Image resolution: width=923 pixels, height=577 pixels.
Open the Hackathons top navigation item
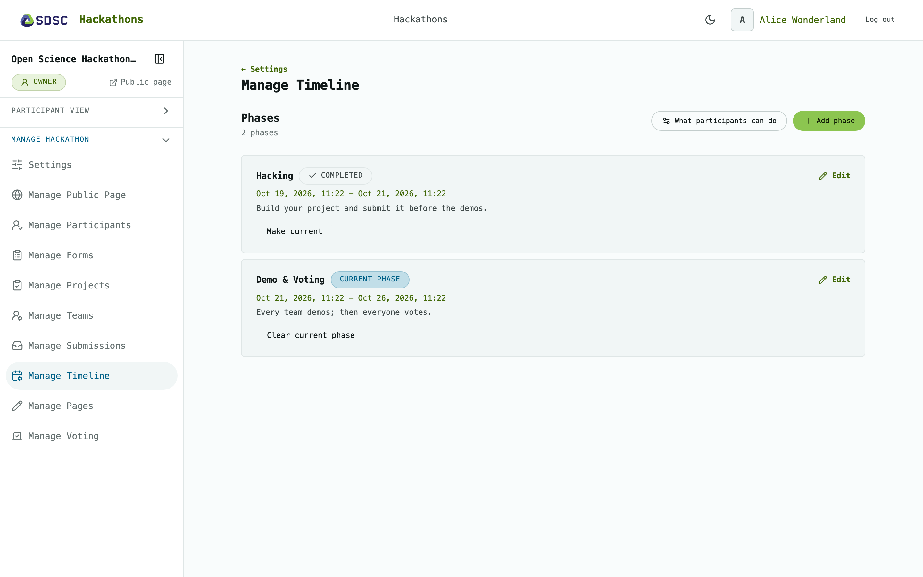click(420, 20)
